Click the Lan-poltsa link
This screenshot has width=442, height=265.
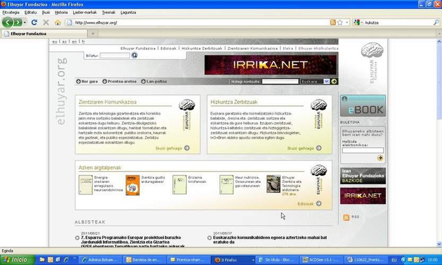[154, 81]
